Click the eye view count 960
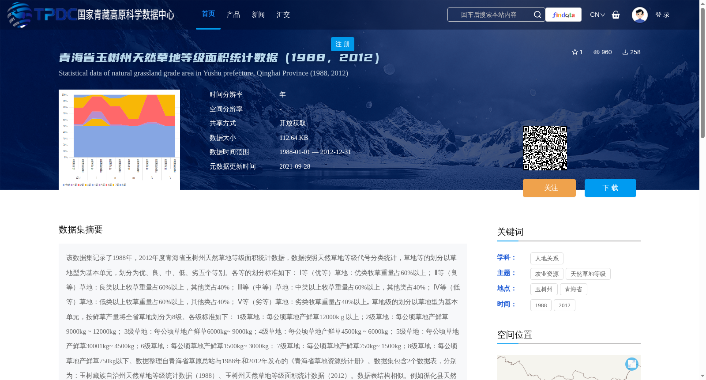This screenshot has height=380, width=706. [603, 52]
